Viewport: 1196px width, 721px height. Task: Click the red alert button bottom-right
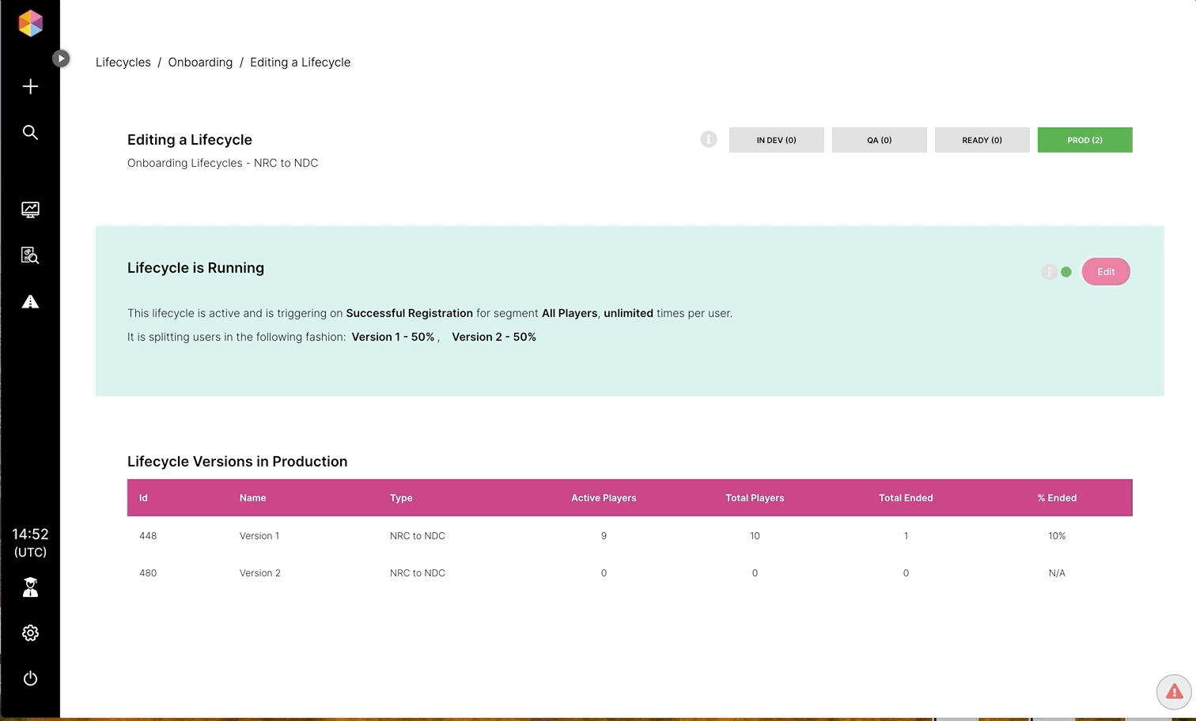point(1174,692)
